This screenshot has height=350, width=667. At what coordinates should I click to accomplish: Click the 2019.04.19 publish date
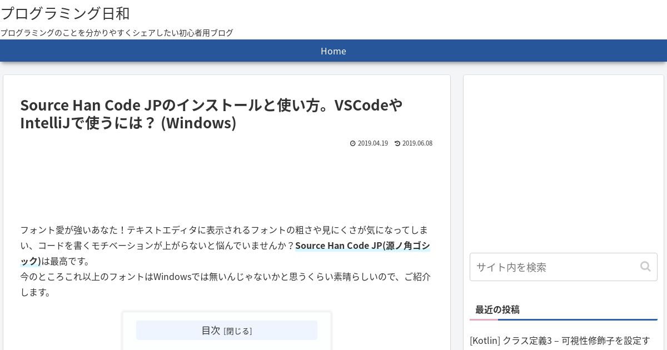coord(373,143)
